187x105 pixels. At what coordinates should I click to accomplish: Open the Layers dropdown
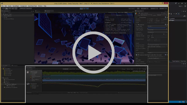pyautogui.click(x=154, y=8)
